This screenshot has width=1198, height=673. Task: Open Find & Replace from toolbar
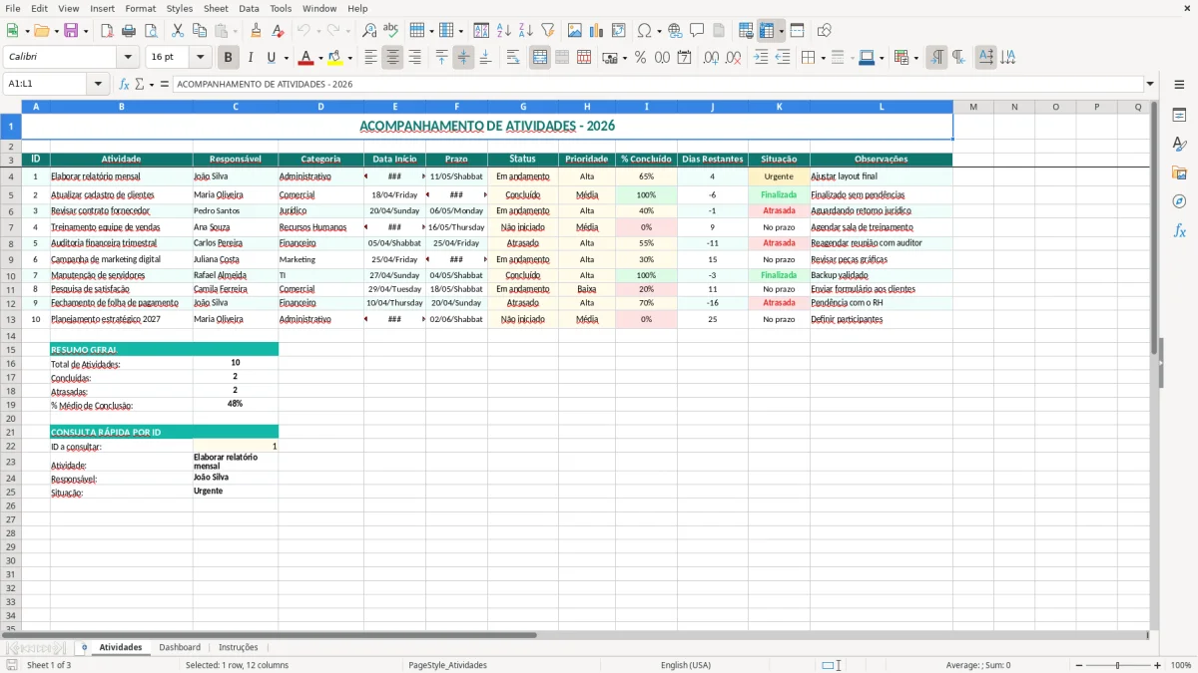(369, 31)
